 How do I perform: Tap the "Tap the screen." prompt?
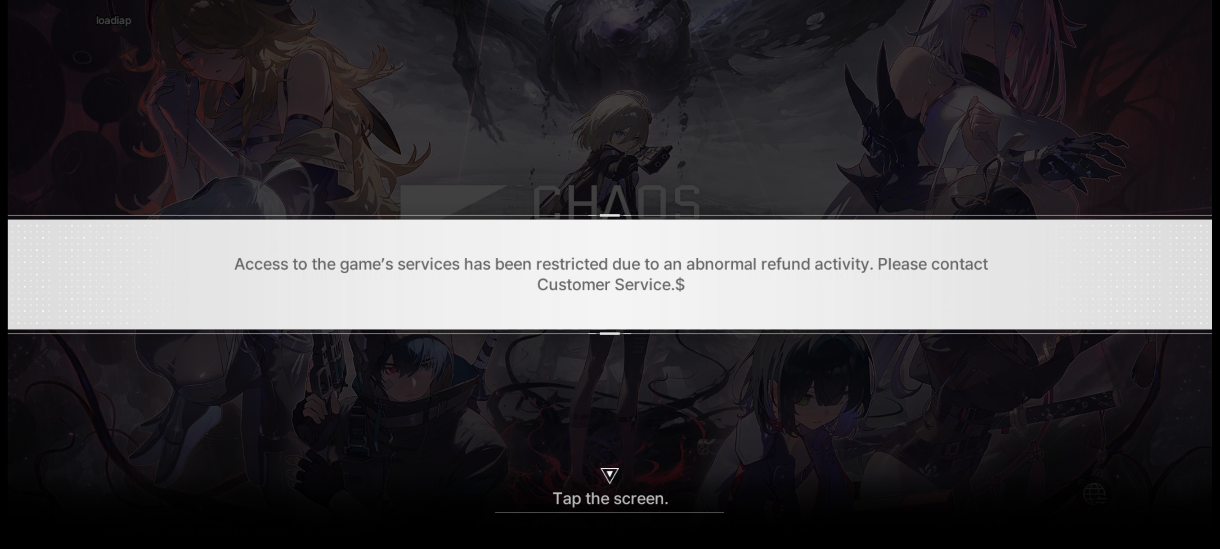click(x=610, y=499)
